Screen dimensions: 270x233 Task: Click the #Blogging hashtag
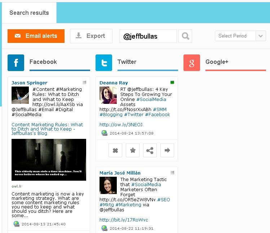pos(111,115)
